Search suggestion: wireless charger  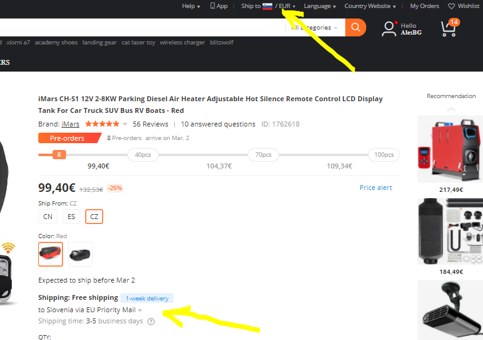coord(182,43)
